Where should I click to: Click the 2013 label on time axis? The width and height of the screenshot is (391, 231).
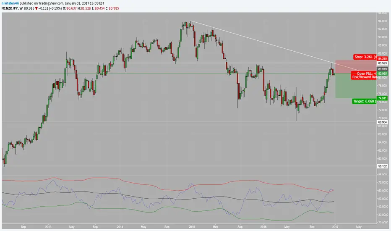[x=48, y=227]
